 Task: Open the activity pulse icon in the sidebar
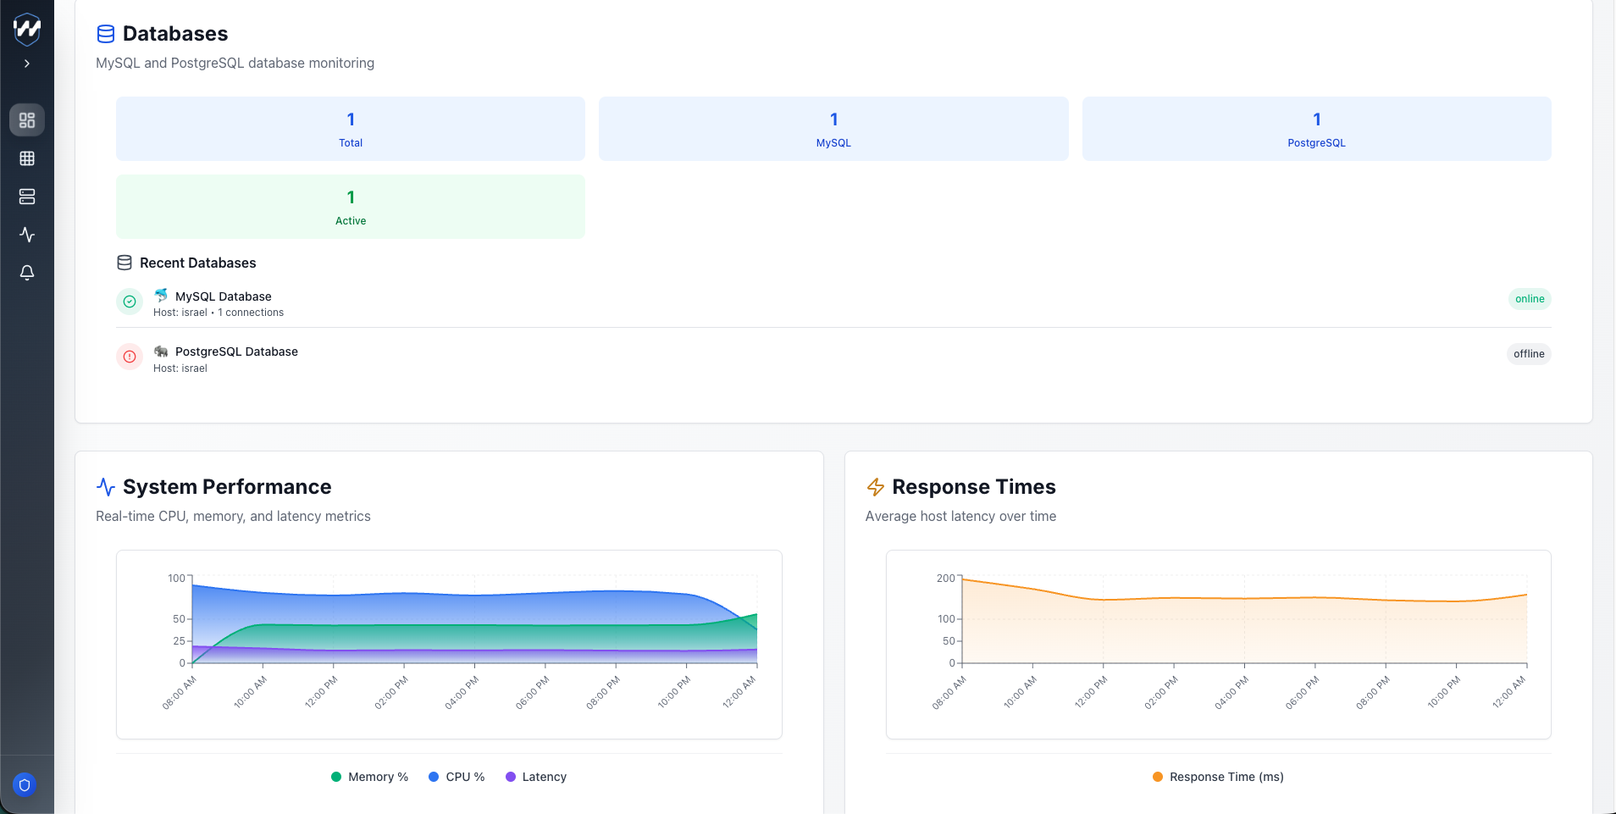coord(27,235)
